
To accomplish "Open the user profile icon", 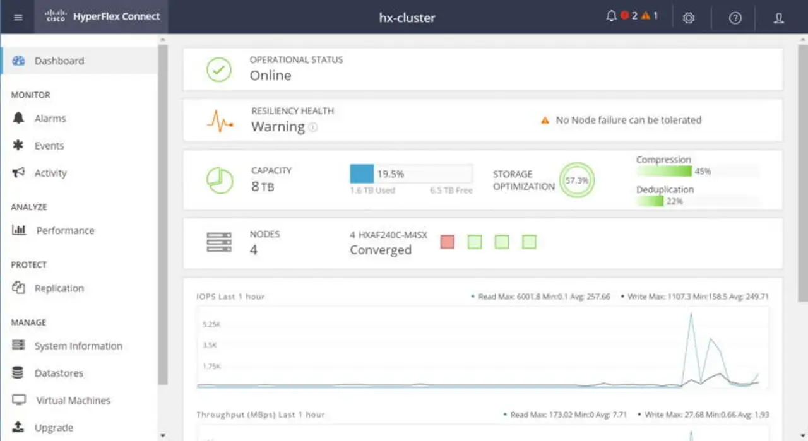I will pyautogui.click(x=778, y=18).
